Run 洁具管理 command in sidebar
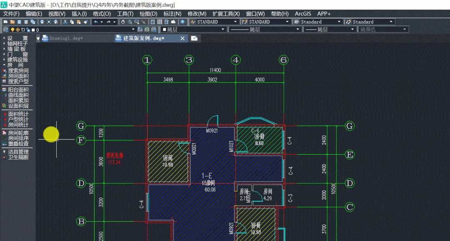 pyautogui.click(x=16, y=152)
